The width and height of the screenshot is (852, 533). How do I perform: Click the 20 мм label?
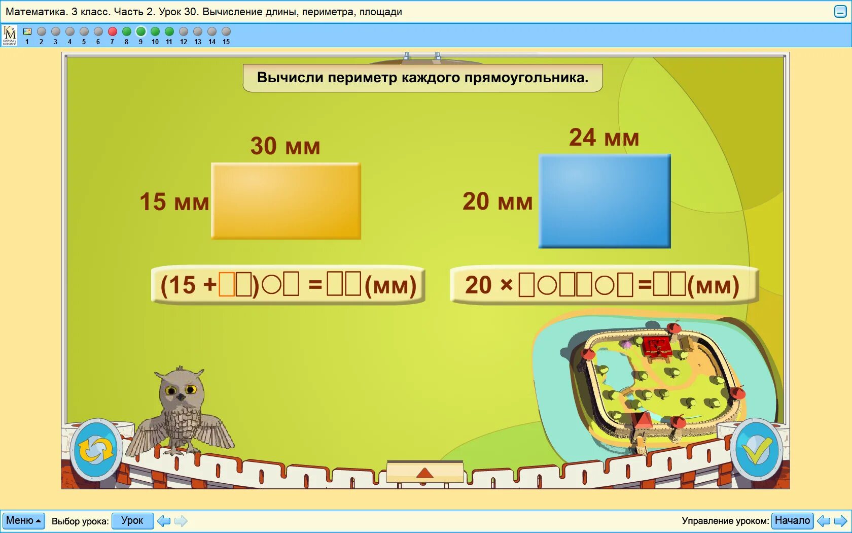[498, 202]
